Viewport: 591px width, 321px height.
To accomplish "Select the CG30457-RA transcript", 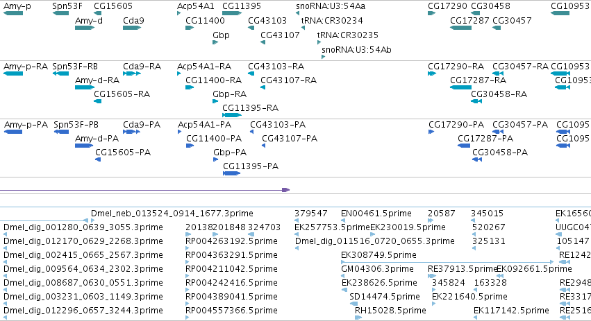I will [498, 73].
